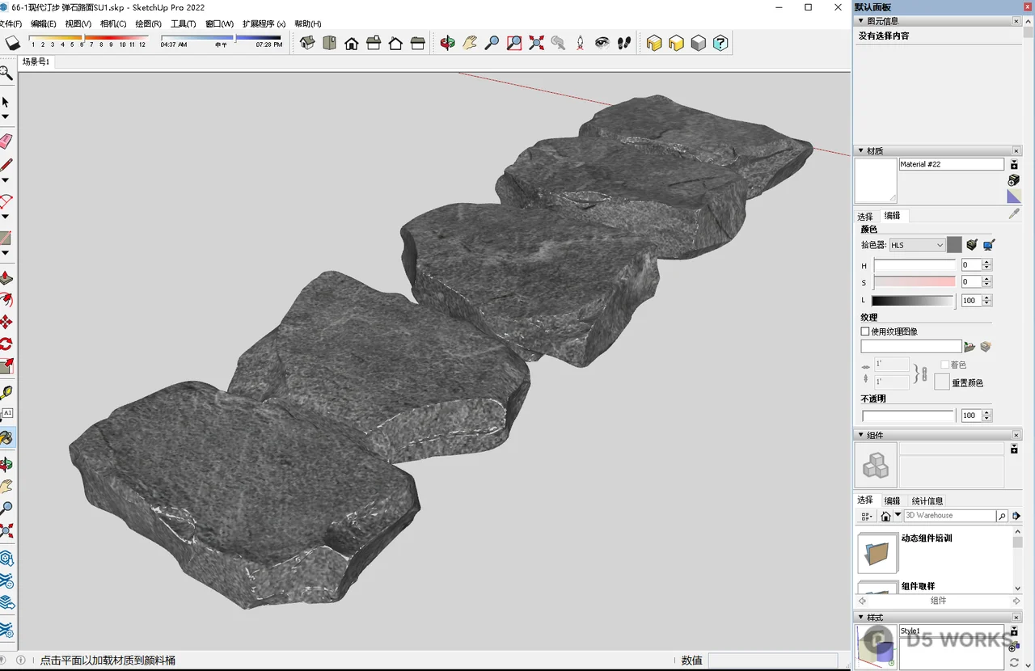Browse for a texture image file
Viewport: 1035px width, 671px height.
970,347
